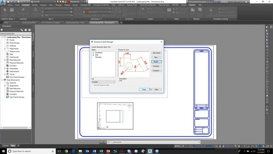The height and width of the screenshot is (154, 273).
Task: Expand the Survey tree node
Action: (x=5, y=74)
